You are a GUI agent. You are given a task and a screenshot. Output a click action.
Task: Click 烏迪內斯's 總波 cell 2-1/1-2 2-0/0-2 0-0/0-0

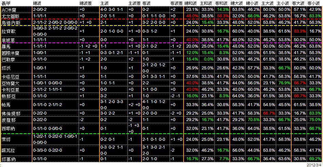click(55, 22)
